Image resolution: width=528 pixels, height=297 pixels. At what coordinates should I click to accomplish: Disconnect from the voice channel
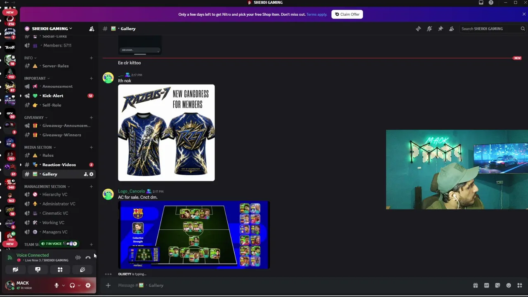88,258
